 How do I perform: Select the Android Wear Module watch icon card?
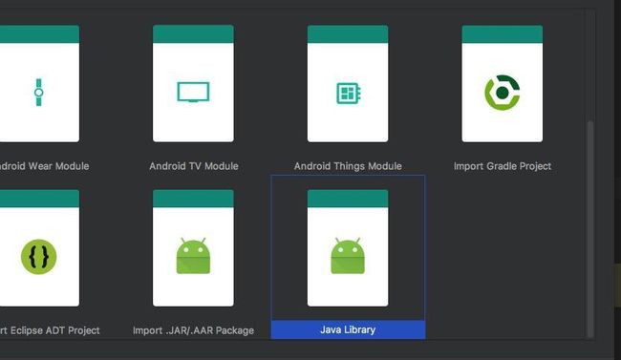point(39,84)
